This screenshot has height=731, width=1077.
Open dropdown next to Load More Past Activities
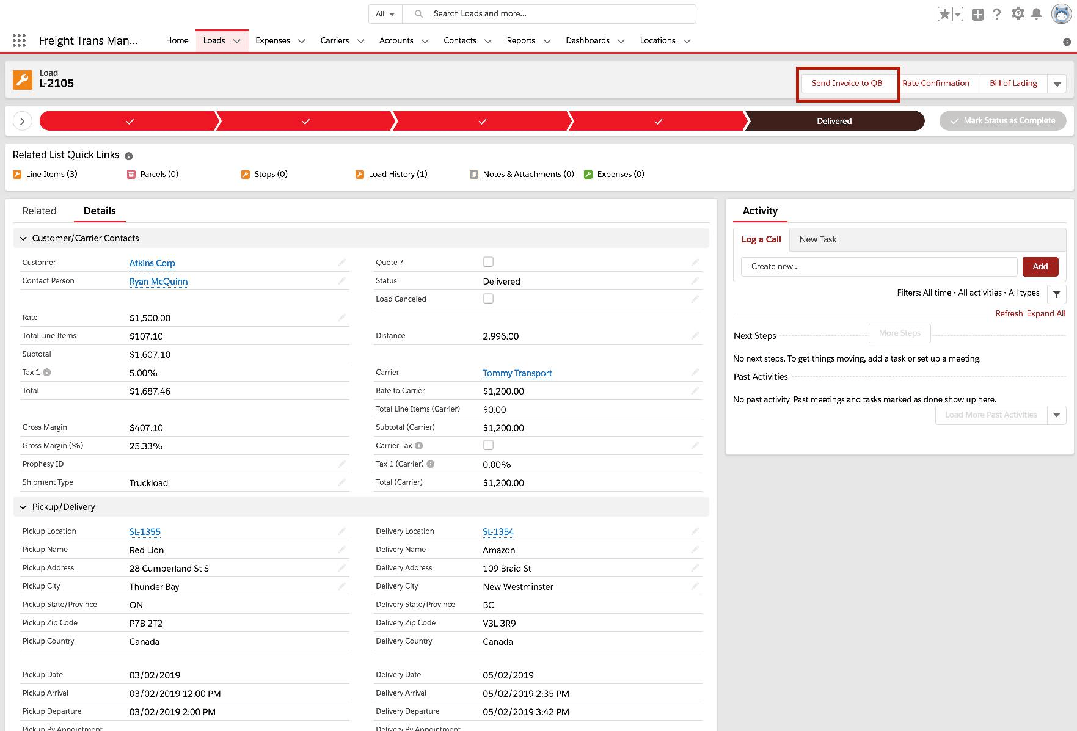[x=1057, y=415]
